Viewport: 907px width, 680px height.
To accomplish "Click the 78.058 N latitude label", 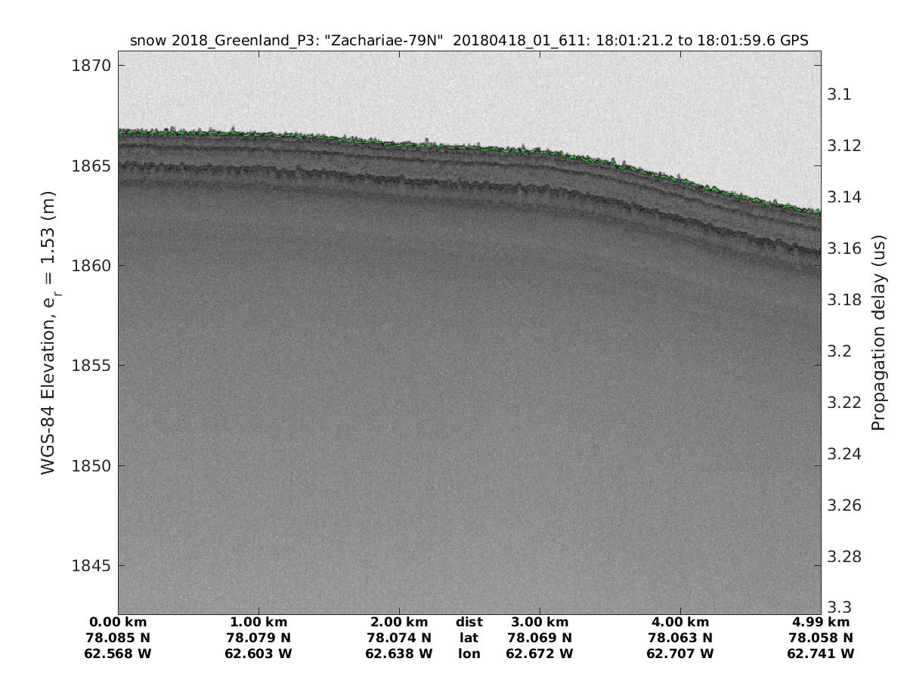I will (x=821, y=638).
